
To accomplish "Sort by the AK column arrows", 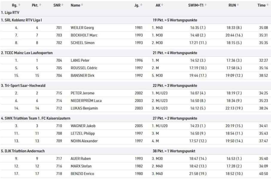I will tap(162, 5).
